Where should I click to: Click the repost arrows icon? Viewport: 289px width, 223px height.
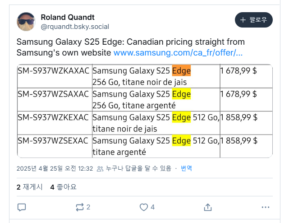click(80, 207)
